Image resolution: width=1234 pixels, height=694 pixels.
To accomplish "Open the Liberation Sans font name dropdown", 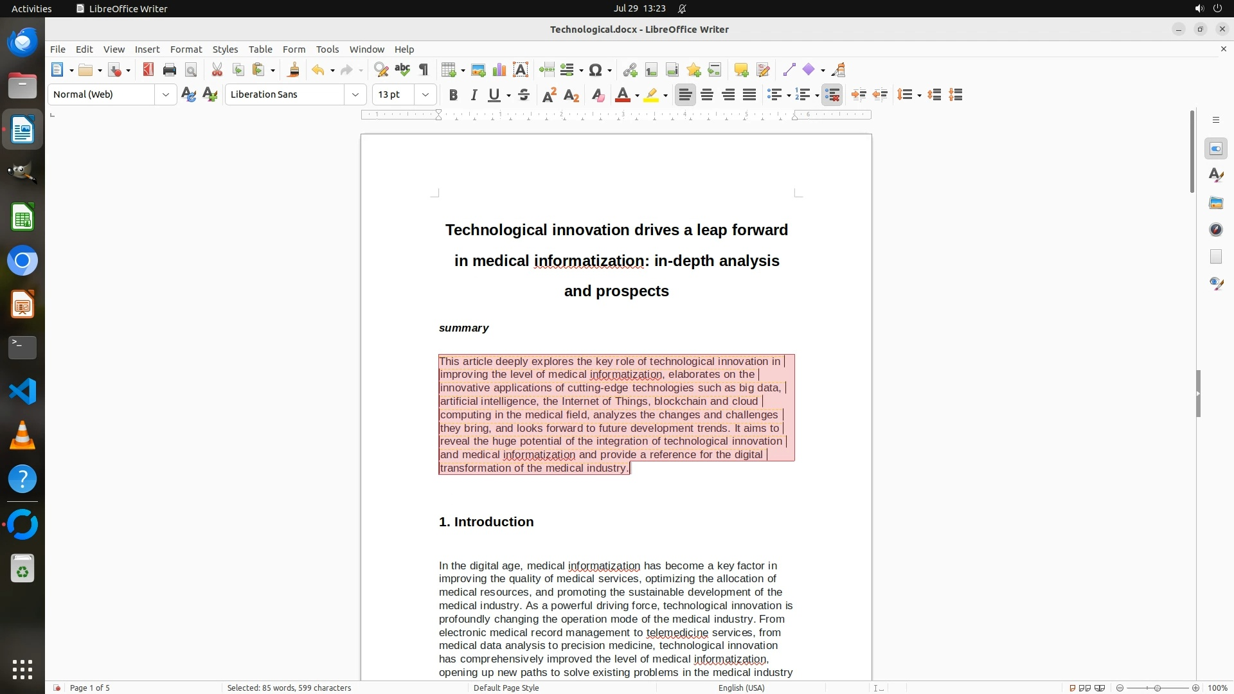I will coord(355,95).
